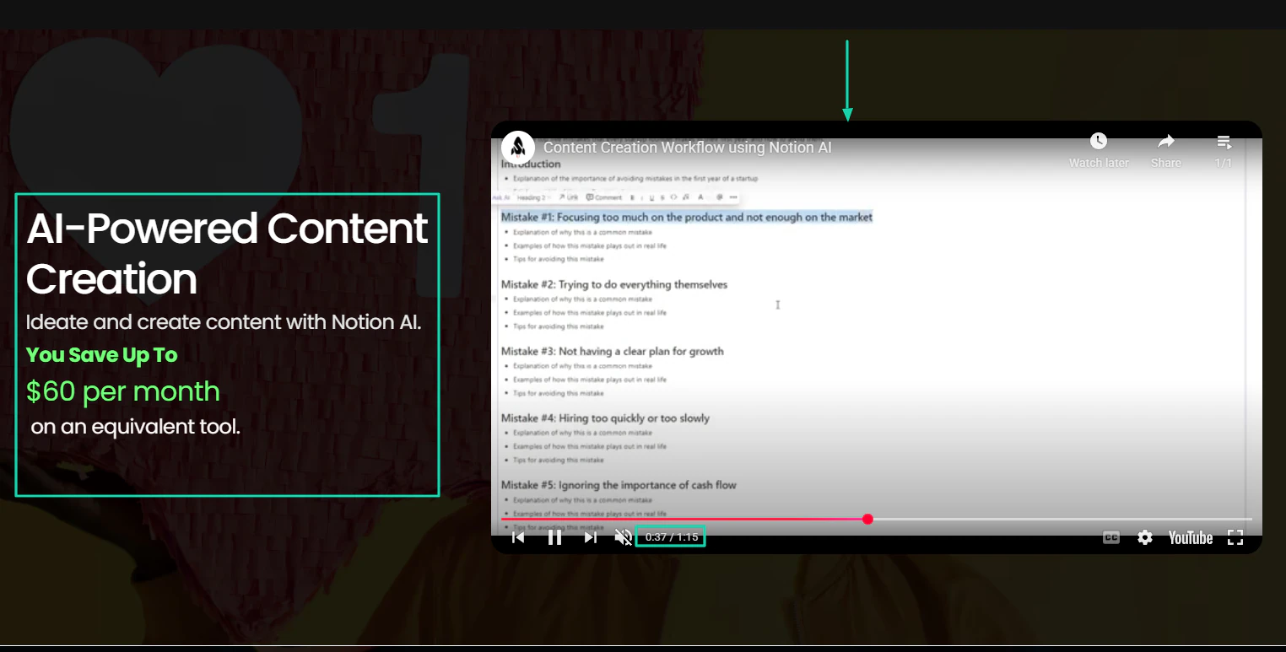Click the 'Introduction' heading in the video
The height and width of the screenshot is (652, 1286).
pos(531,164)
